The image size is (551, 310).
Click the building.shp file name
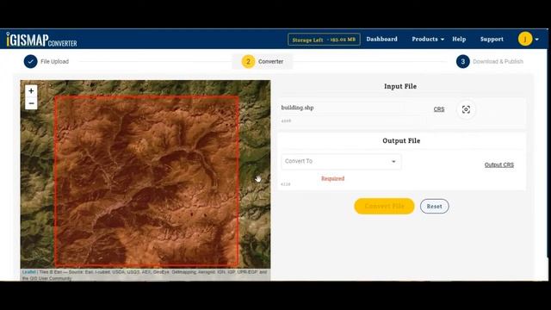[x=297, y=108]
